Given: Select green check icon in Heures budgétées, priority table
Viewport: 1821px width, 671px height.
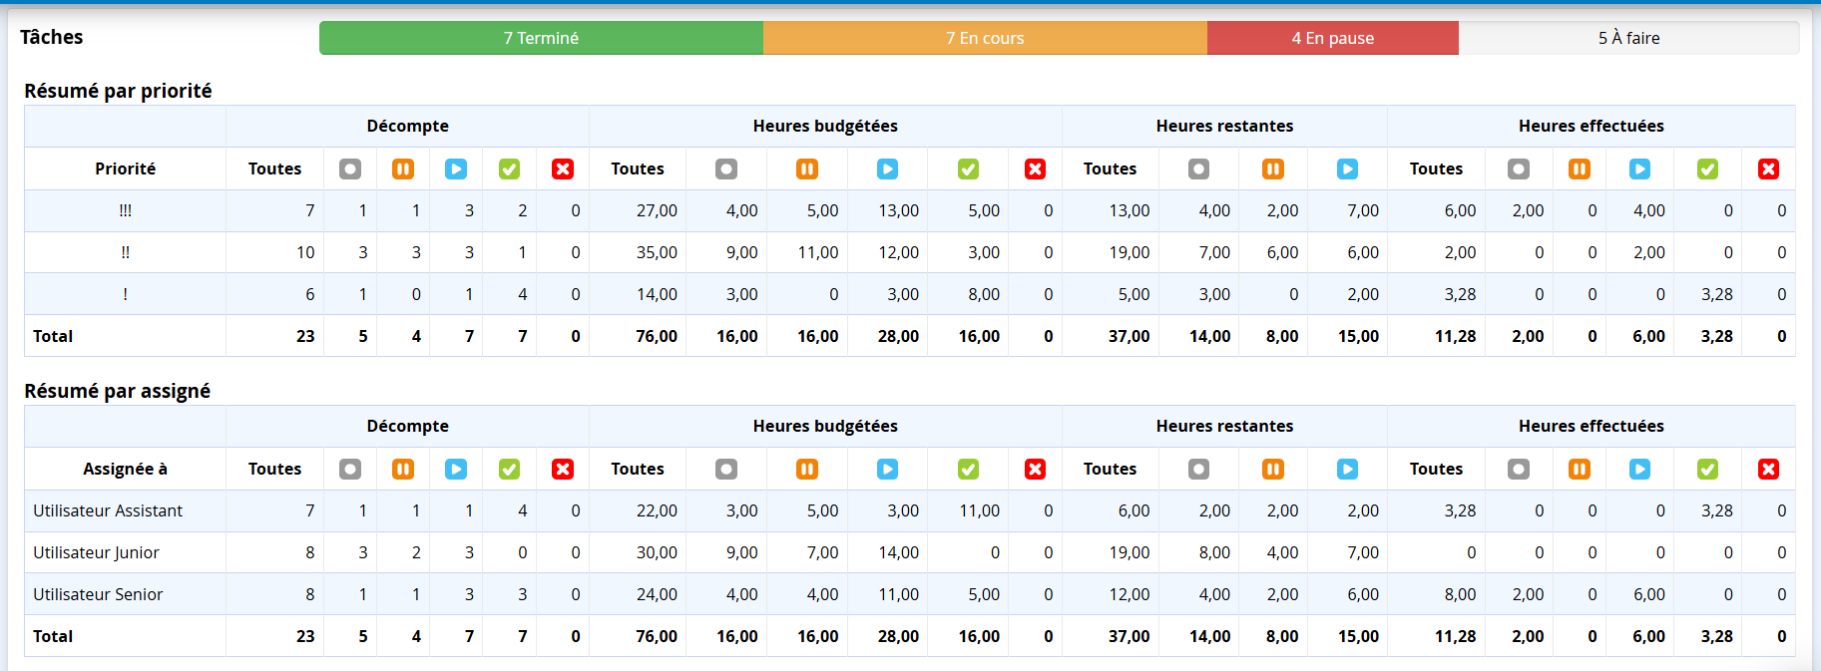Looking at the screenshot, I should [x=968, y=168].
